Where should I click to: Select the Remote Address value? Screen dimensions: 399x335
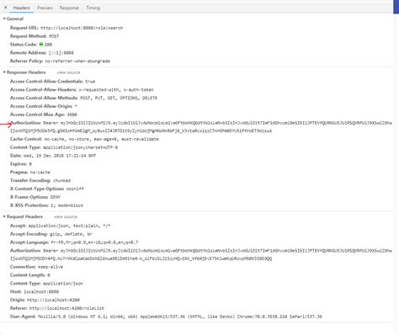pos(61,52)
